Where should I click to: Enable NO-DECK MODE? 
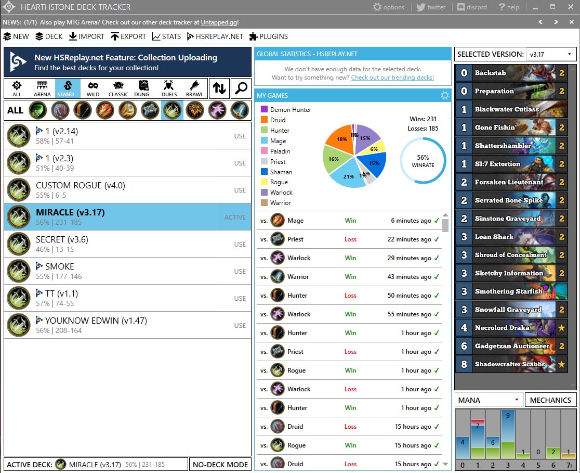[220, 465]
